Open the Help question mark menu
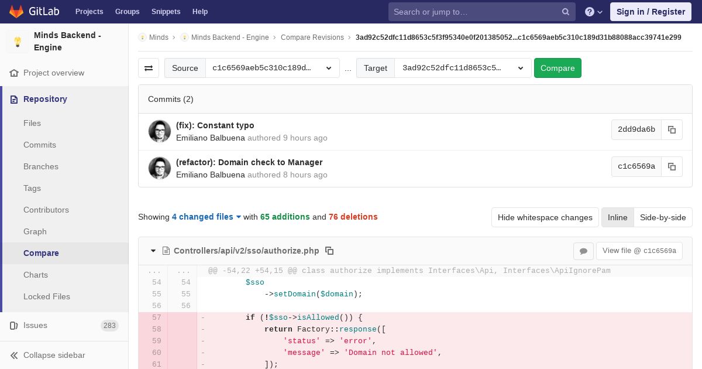 (593, 12)
